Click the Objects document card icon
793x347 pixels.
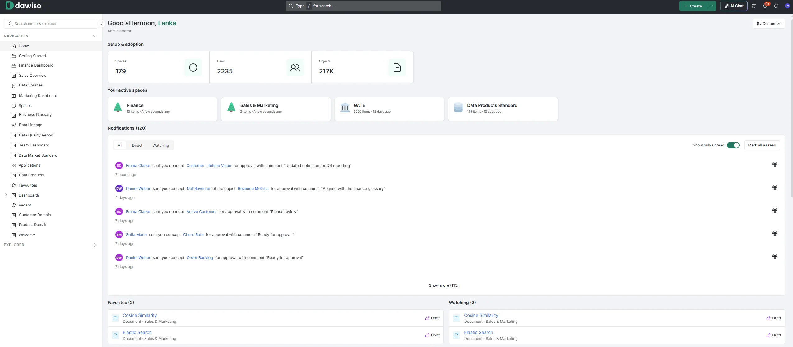coord(397,67)
